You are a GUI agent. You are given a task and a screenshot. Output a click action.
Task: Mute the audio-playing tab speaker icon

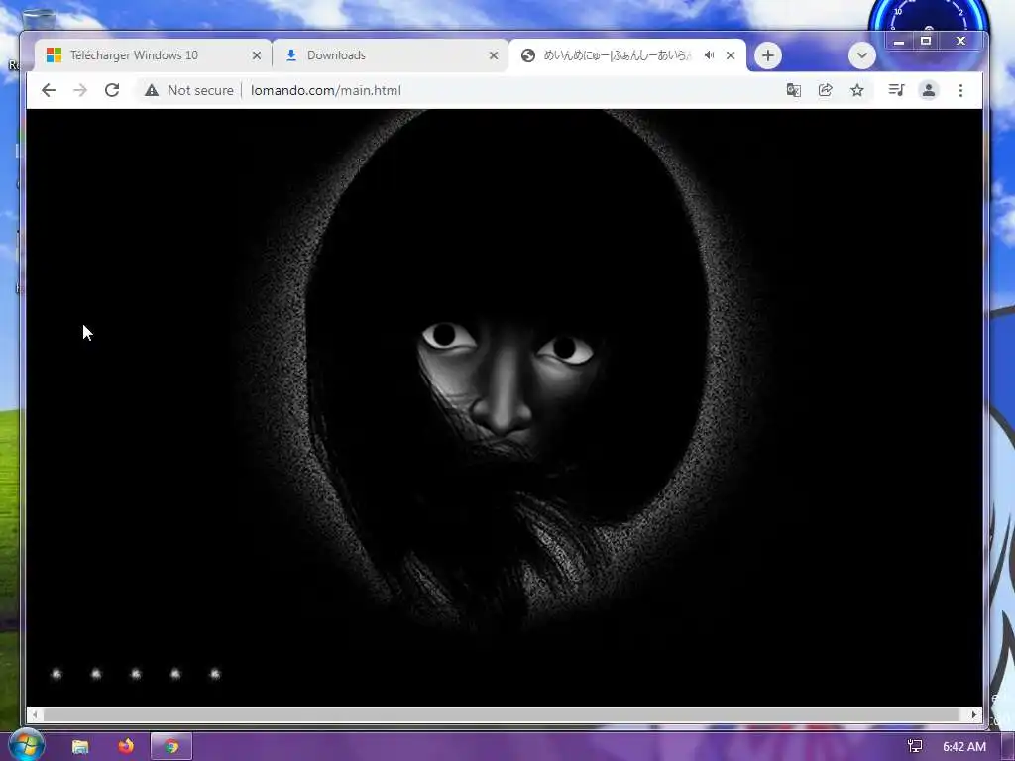(710, 55)
